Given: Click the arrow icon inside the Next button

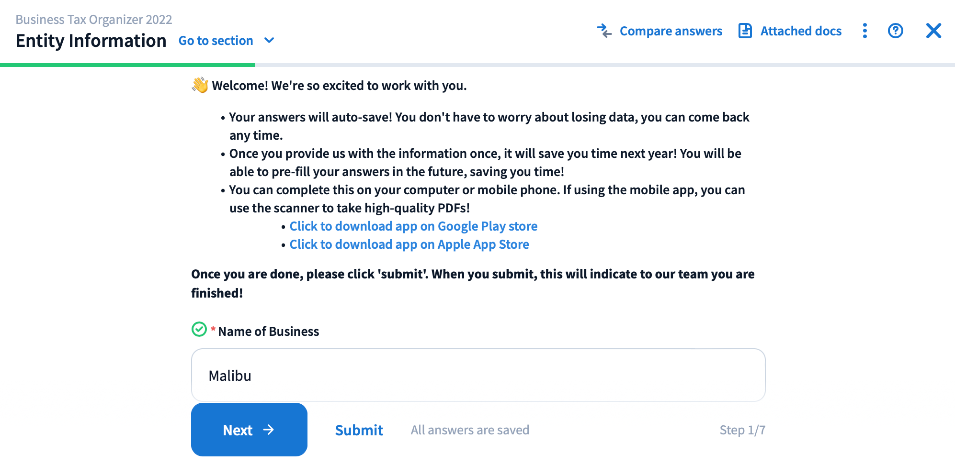Looking at the screenshot, I should (269, 430).
